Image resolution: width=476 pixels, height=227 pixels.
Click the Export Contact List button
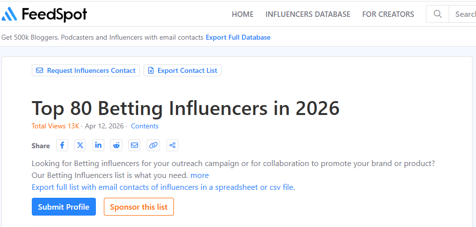coord(182,70)
